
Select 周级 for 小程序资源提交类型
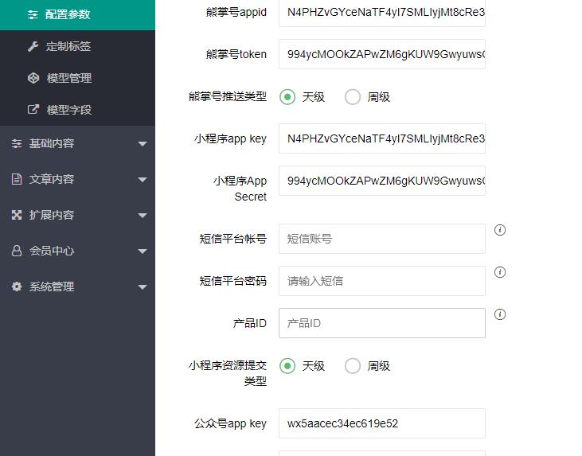pyautogui.click(x=353, y=366)
